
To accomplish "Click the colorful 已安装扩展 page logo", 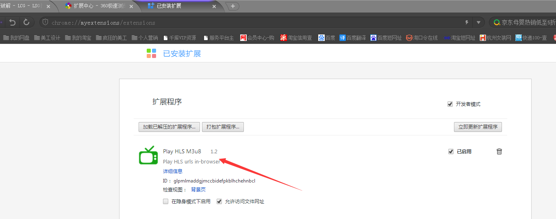I will (152, 54).
